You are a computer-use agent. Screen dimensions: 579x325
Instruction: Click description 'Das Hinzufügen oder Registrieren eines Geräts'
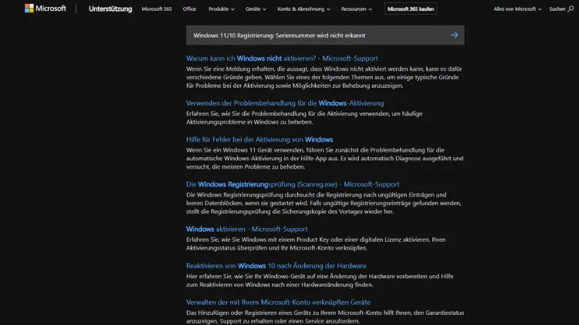325,317
